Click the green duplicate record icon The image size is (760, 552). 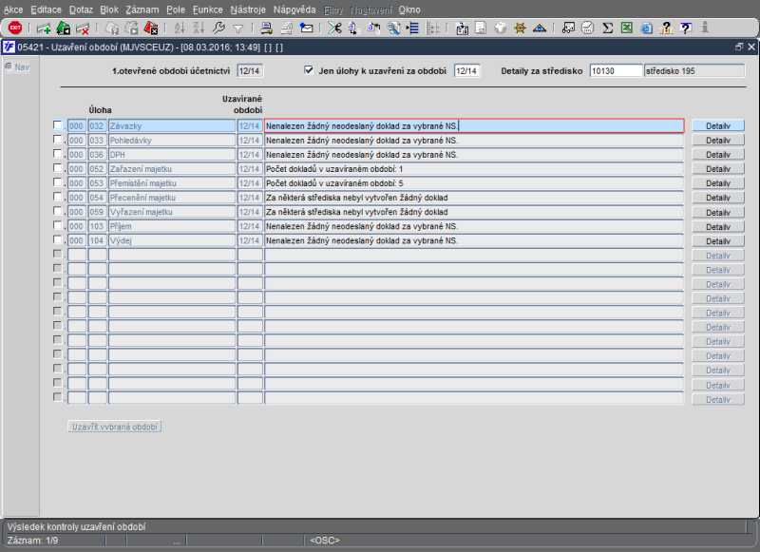63,29
